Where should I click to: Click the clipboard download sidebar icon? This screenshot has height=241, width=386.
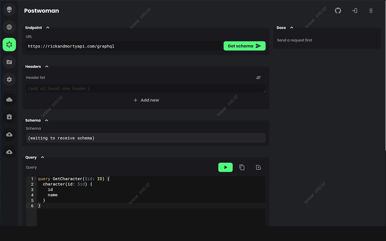pyautogui.click(x=9, y=117)
